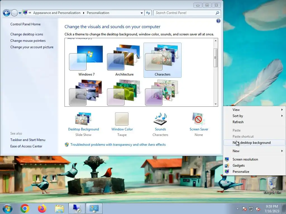Choose Refresh from the context menu
The width and height of the screenshot is (286, 214).
pyautogui.click(x=254, y=122)
